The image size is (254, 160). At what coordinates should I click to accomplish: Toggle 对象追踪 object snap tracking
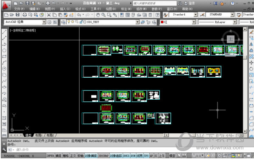point(116,156)
